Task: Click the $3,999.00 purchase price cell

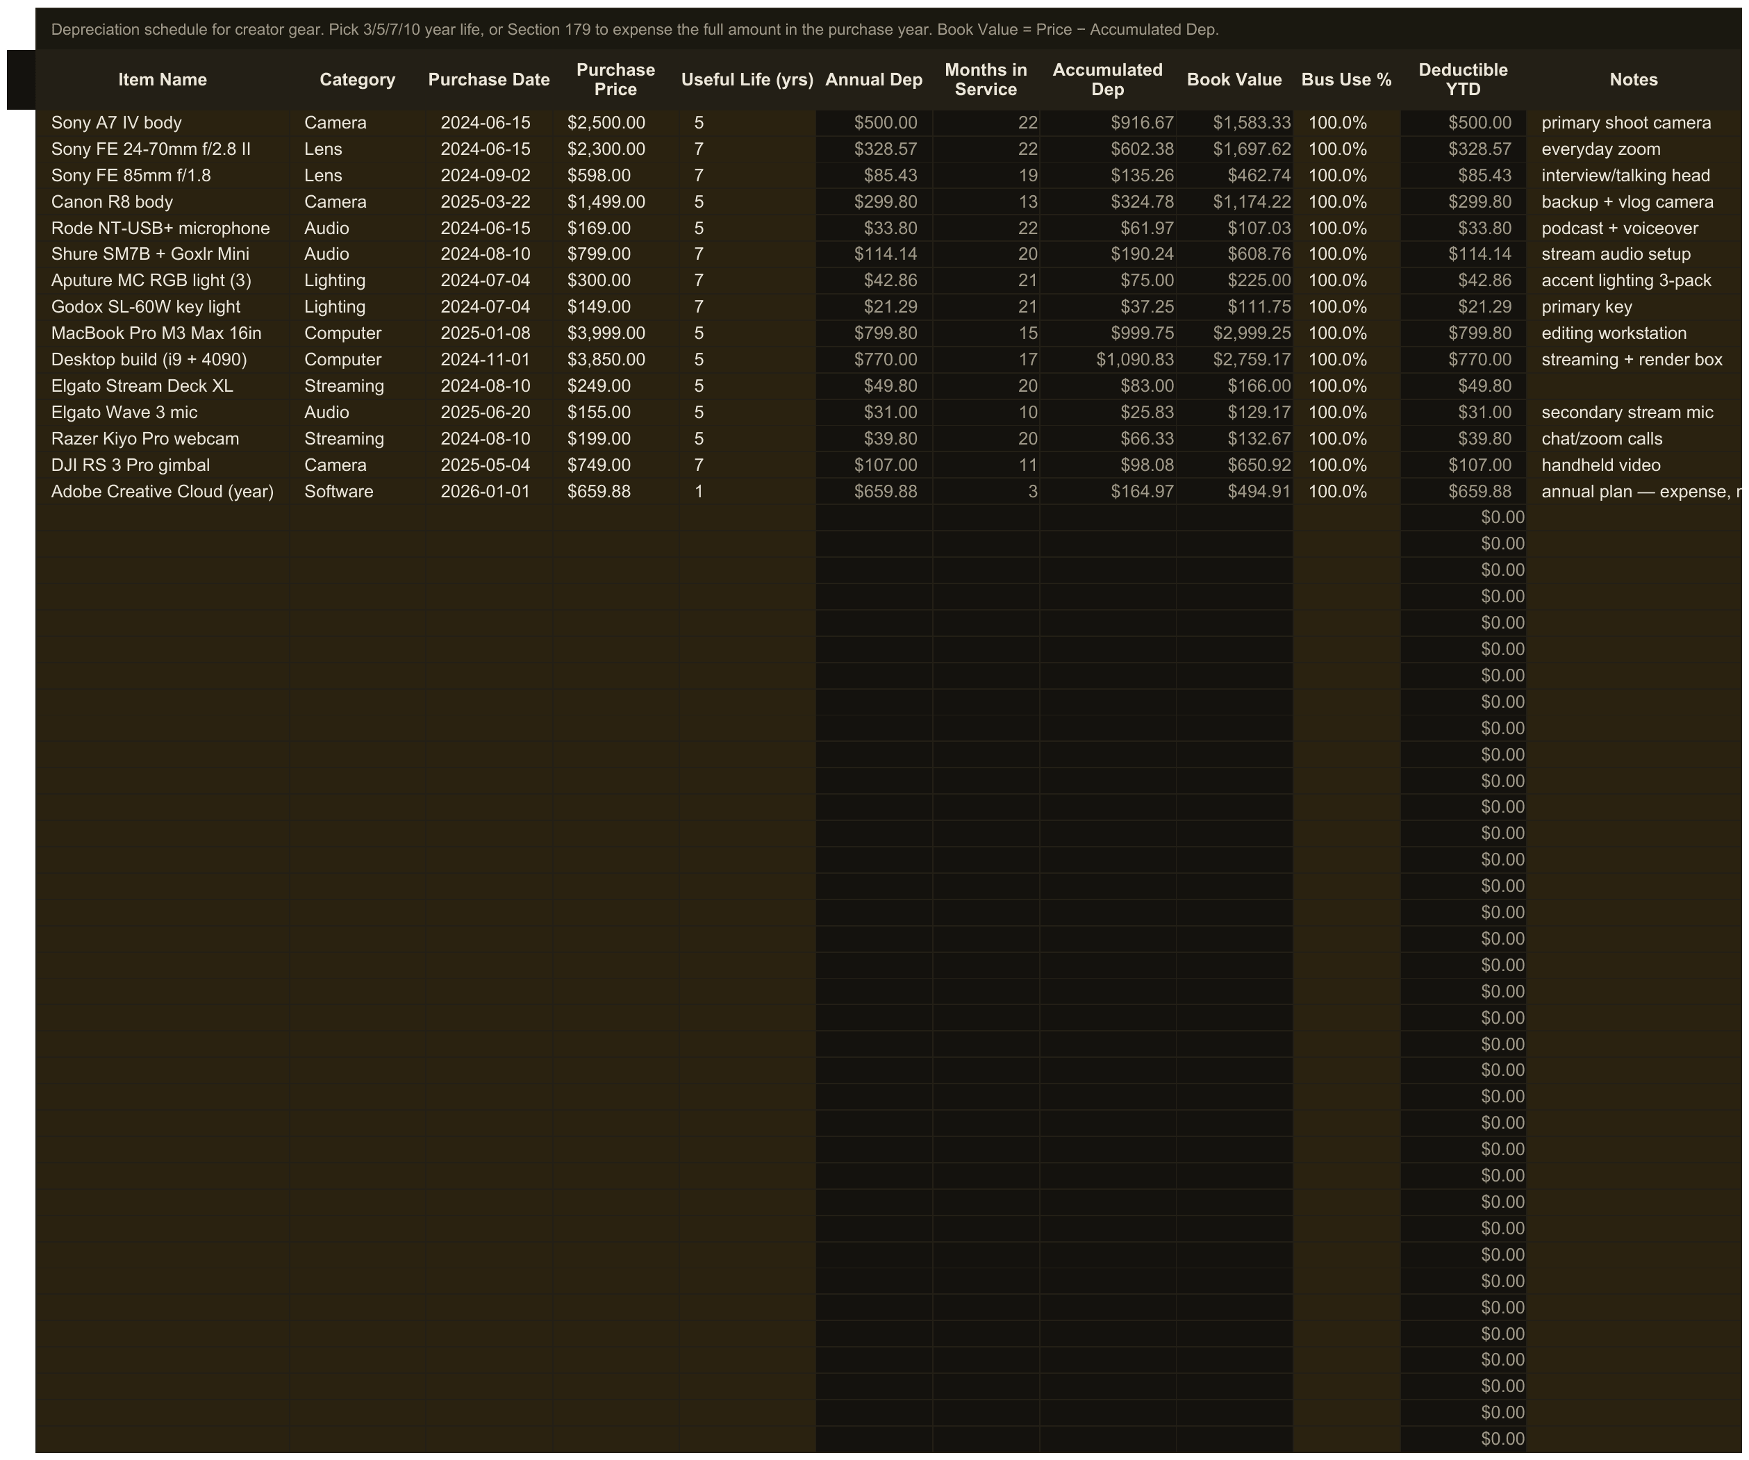Action: tap(615, 333)
